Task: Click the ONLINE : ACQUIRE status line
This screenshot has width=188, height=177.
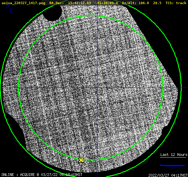Action: [42, 175]
